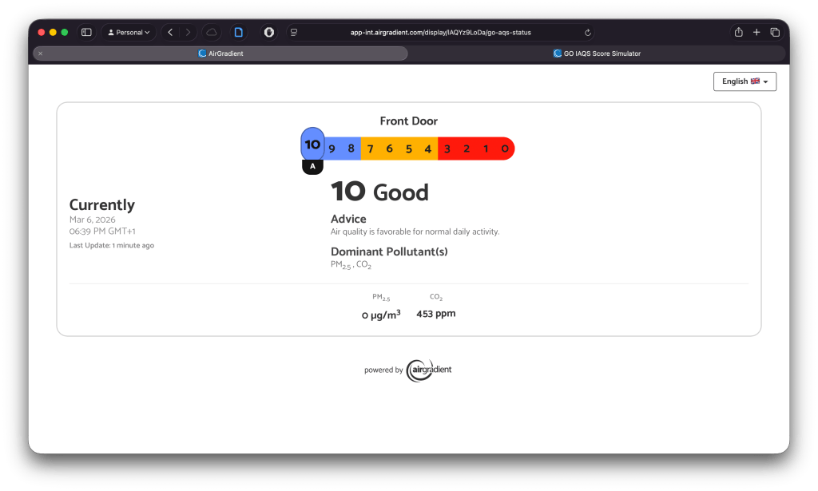The image size is (818, 491).
Task: Click the airgradient logo link
Action: (x=429, y=370)
